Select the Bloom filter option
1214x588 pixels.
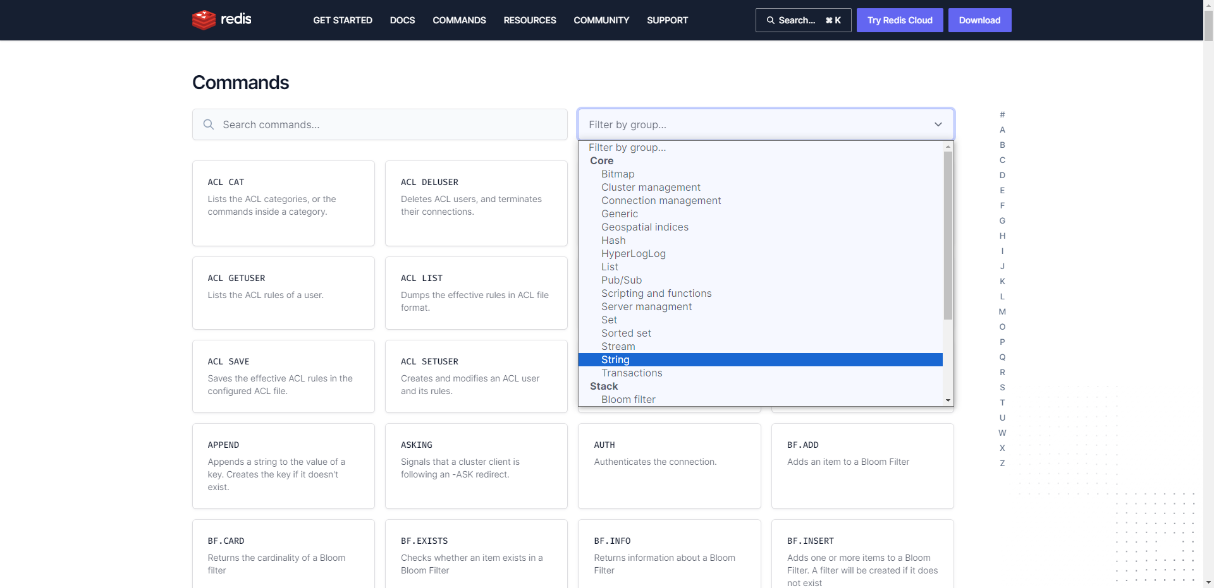[x=761, y=399]
